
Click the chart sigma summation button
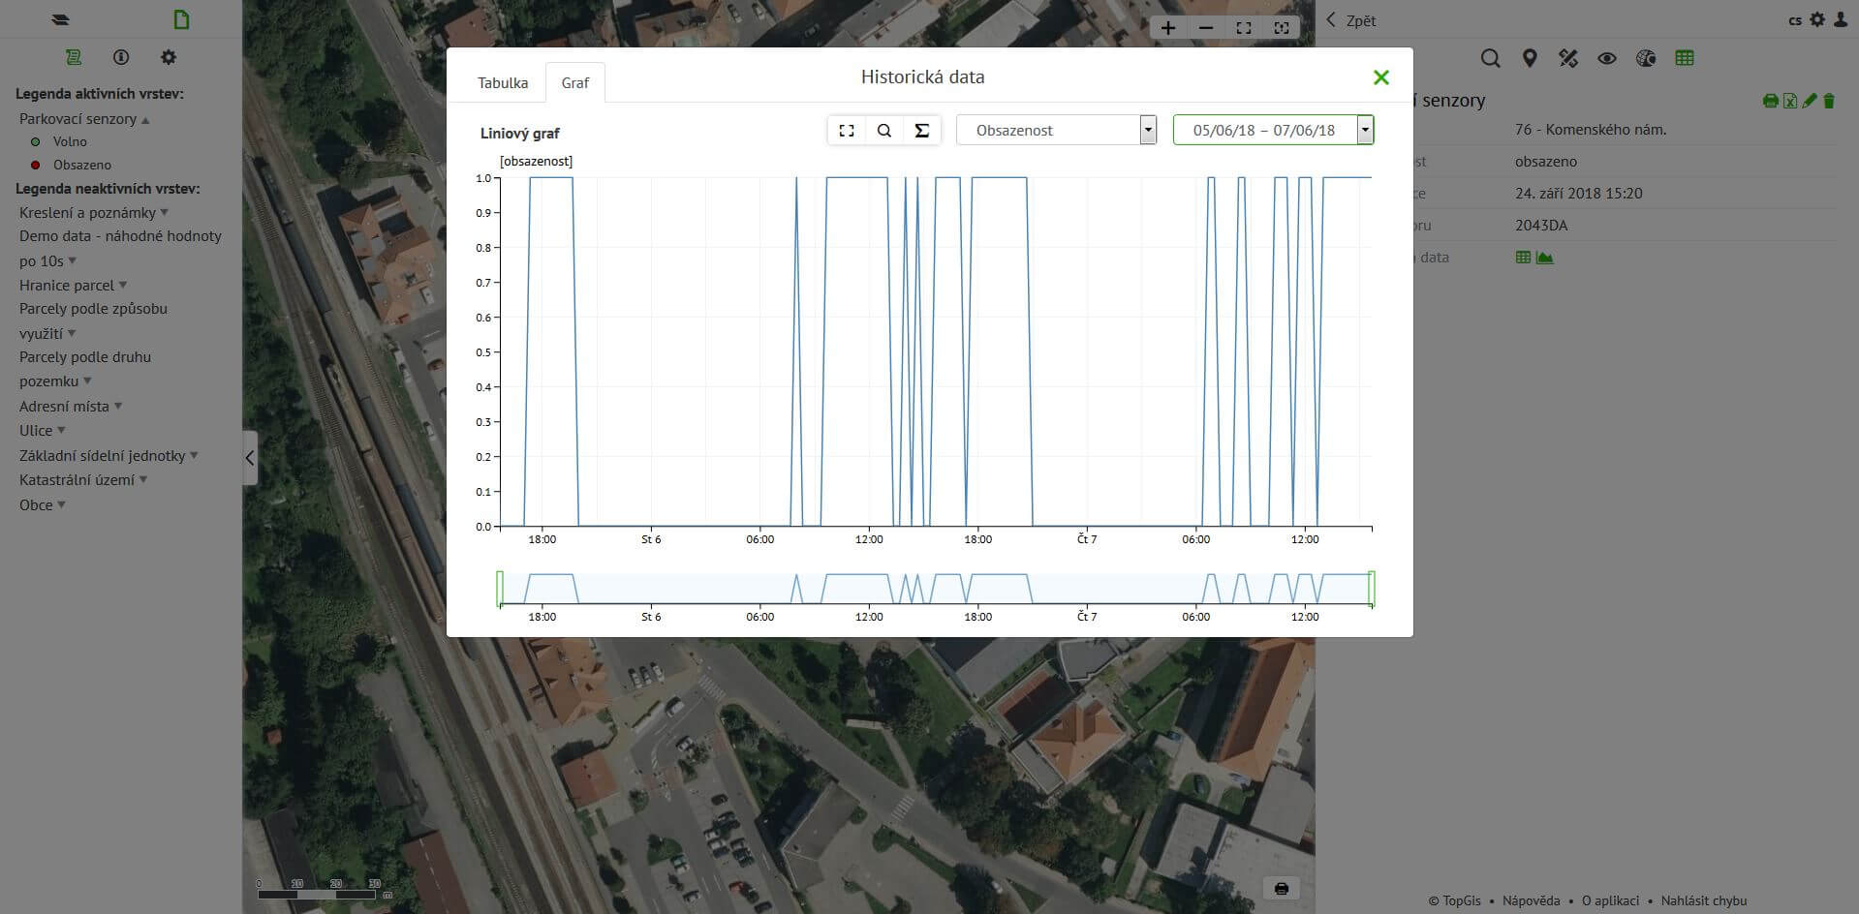pyautogui.click(x=922, y=131)
